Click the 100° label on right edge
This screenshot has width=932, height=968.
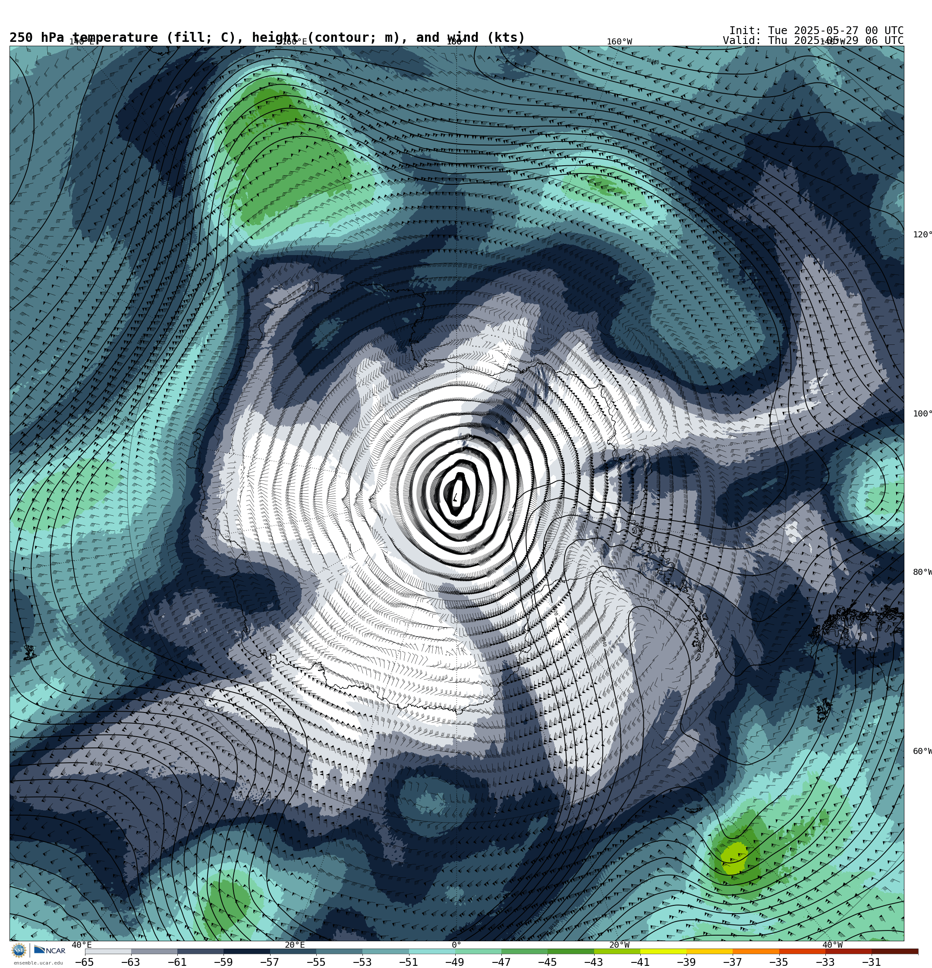tap(922, 414)
